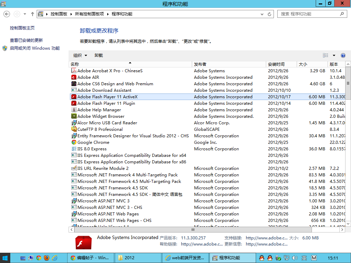
Task: Select the Microsoft ASP.NET MVC 3 - CHS row
Action: (207, 207)
